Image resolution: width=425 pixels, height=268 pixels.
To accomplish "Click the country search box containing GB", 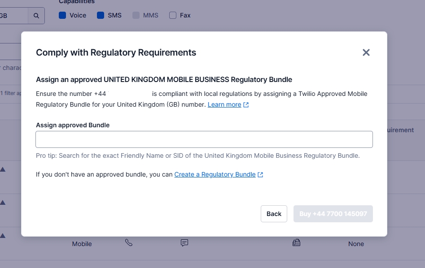I will pyautogui.click(x=13, y=16).
